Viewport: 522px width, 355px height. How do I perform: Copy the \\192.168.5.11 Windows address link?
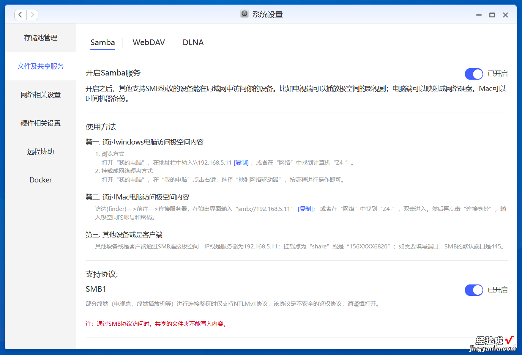click(x=241, y=162)
